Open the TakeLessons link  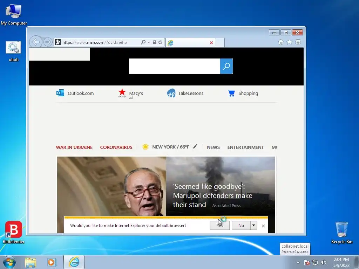point(191,93)
